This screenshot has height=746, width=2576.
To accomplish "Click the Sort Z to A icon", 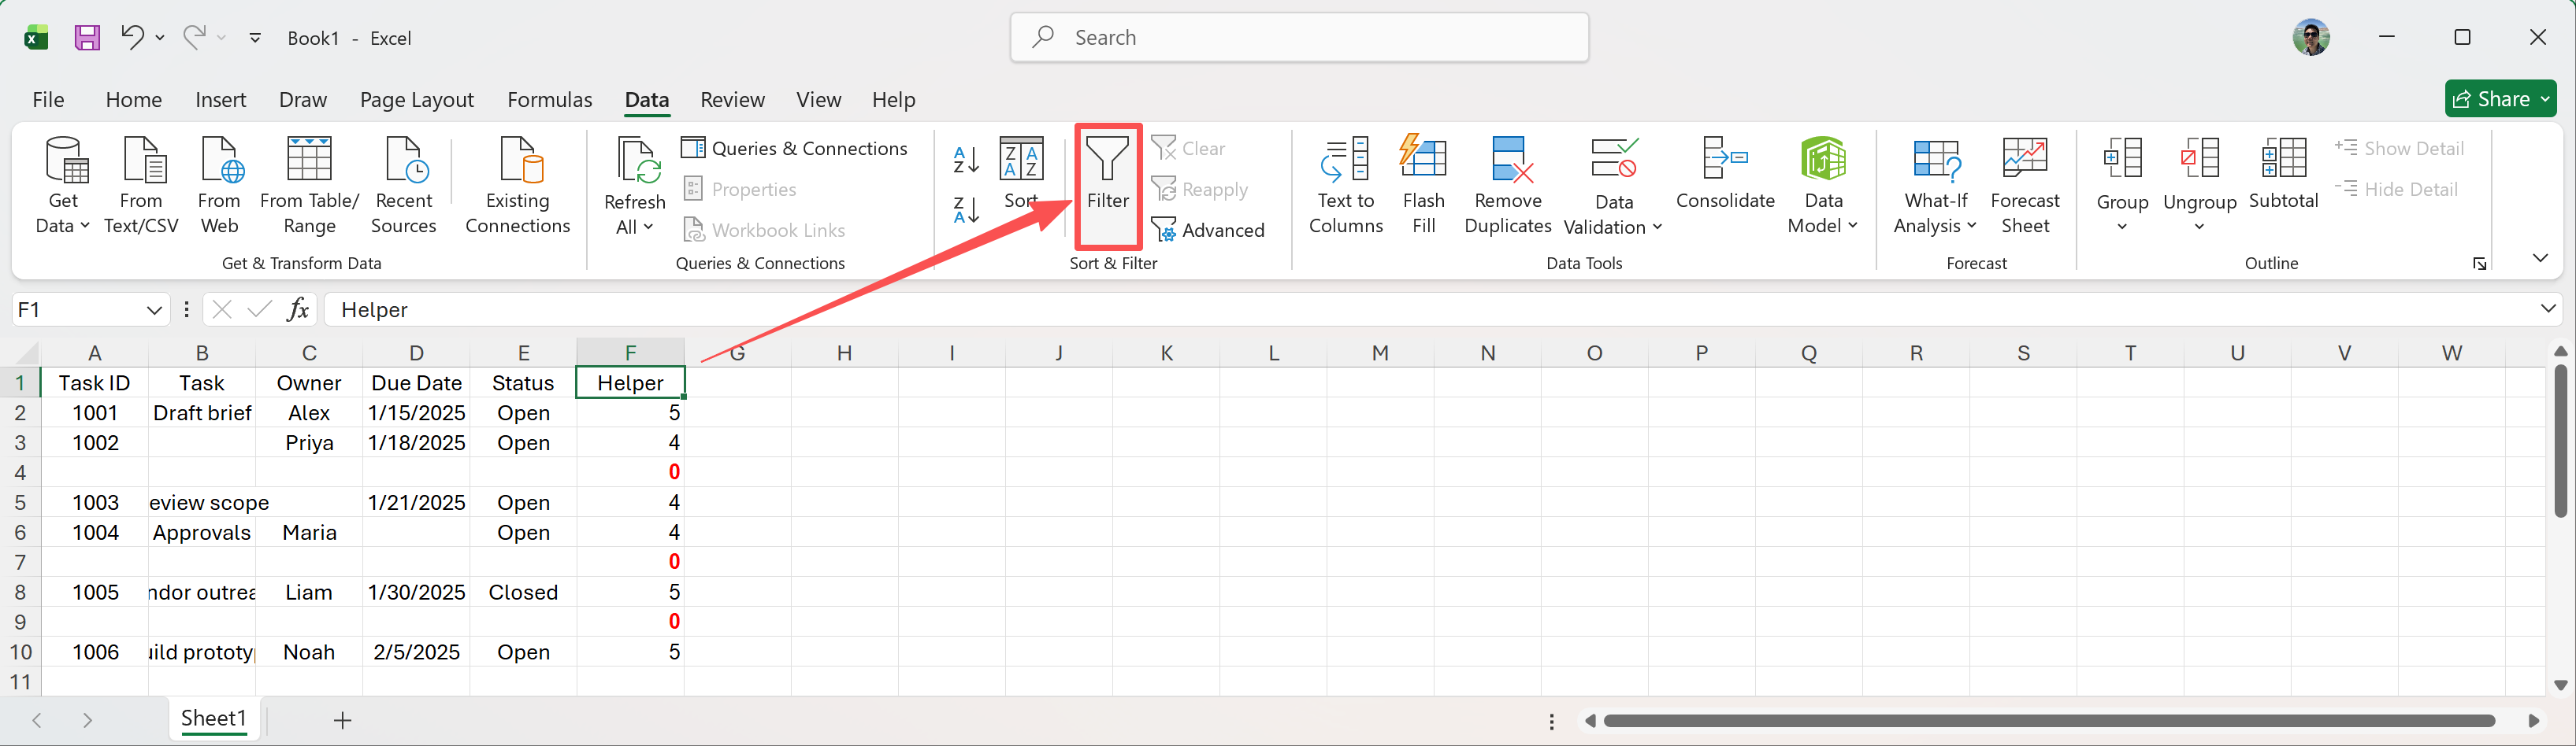I will pos(965,210).
